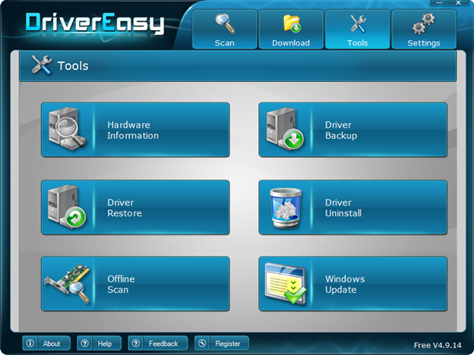474x355 pixels.
Task: Click the question mark icon beside Help
Action: 84,343
